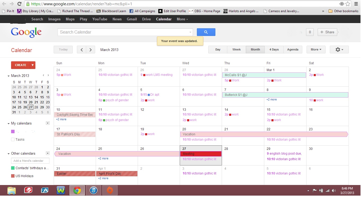Collapse the mini calendar March 2013
This screenshot has width=361, height=203.
8,76
